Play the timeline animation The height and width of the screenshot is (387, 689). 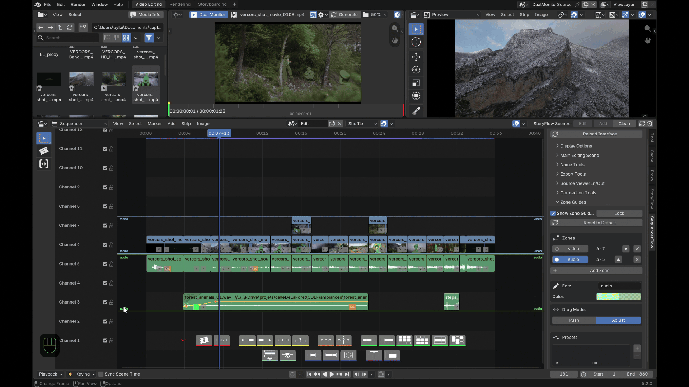click(x=332, y=374)
